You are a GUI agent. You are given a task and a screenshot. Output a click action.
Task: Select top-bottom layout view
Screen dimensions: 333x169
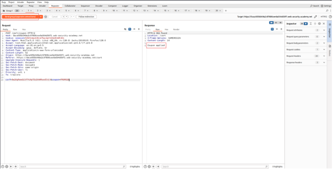click(276, 23)
